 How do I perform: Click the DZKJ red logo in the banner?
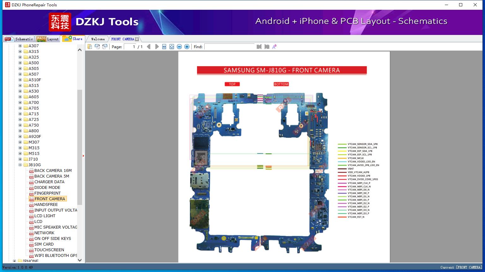click(60, 22)
